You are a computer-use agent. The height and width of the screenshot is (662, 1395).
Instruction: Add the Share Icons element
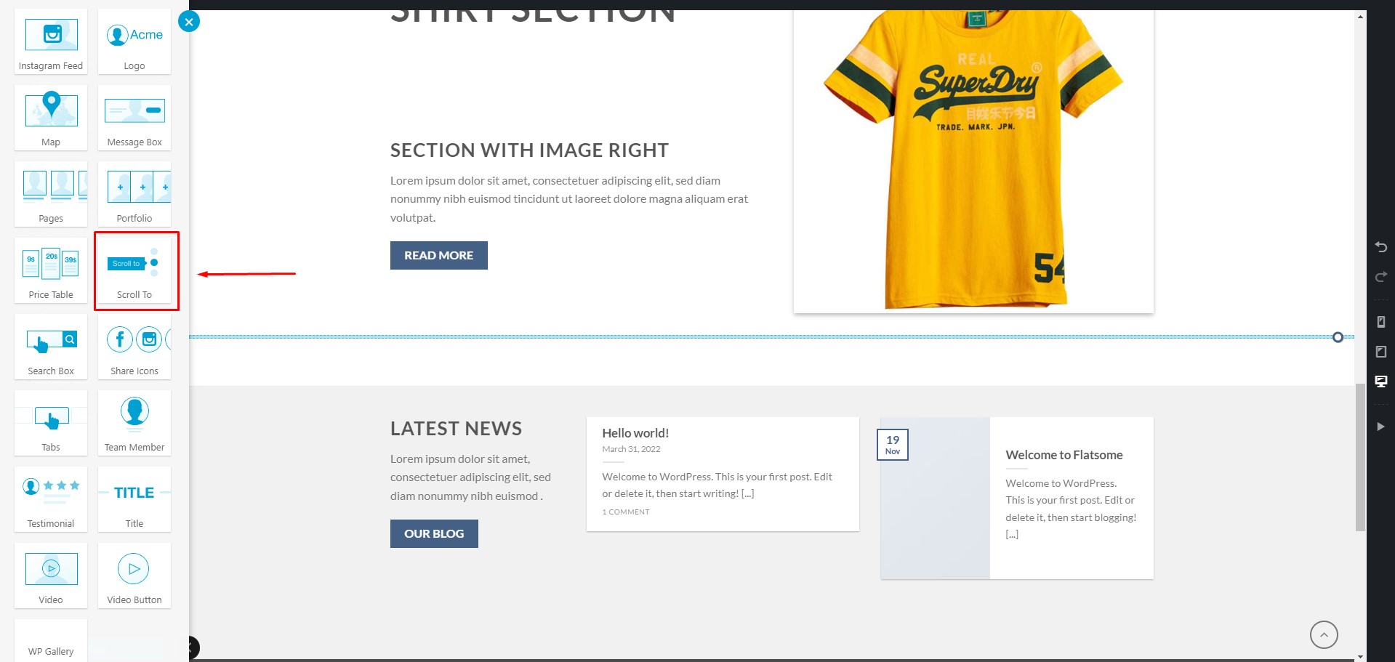[x=134, y=347]
